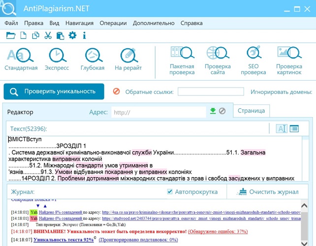
Task: Open Проверка сайта tool
Action: pos(218,61)
